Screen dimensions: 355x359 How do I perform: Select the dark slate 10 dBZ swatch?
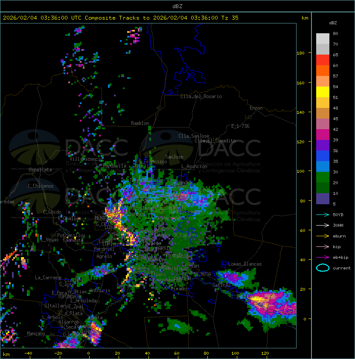click(x=323, y=199)
